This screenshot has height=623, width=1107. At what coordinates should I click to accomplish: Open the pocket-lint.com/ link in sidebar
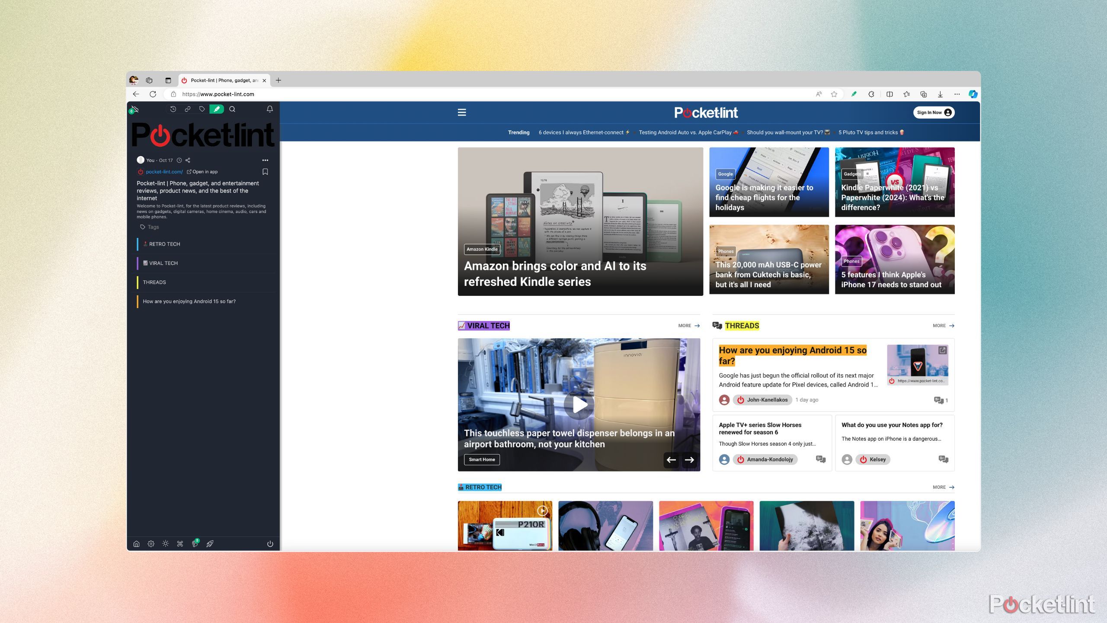pyautogui.click(x=164, y=172)
